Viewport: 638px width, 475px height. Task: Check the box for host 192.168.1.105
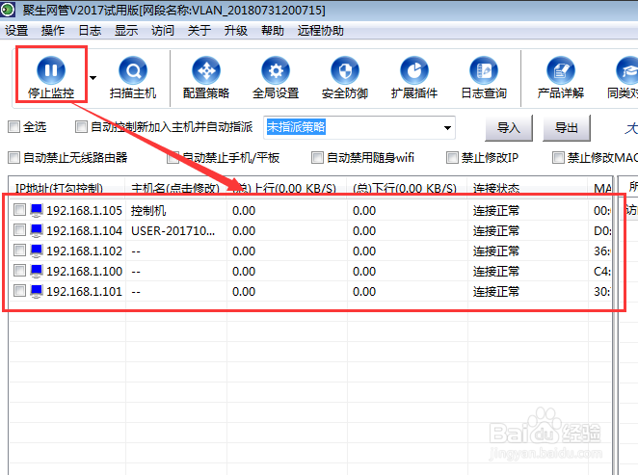click(x=19, y=210)
